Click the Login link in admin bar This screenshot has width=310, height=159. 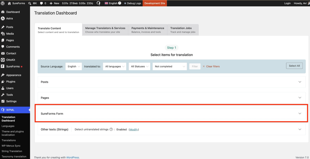click(x=288, y=3)
